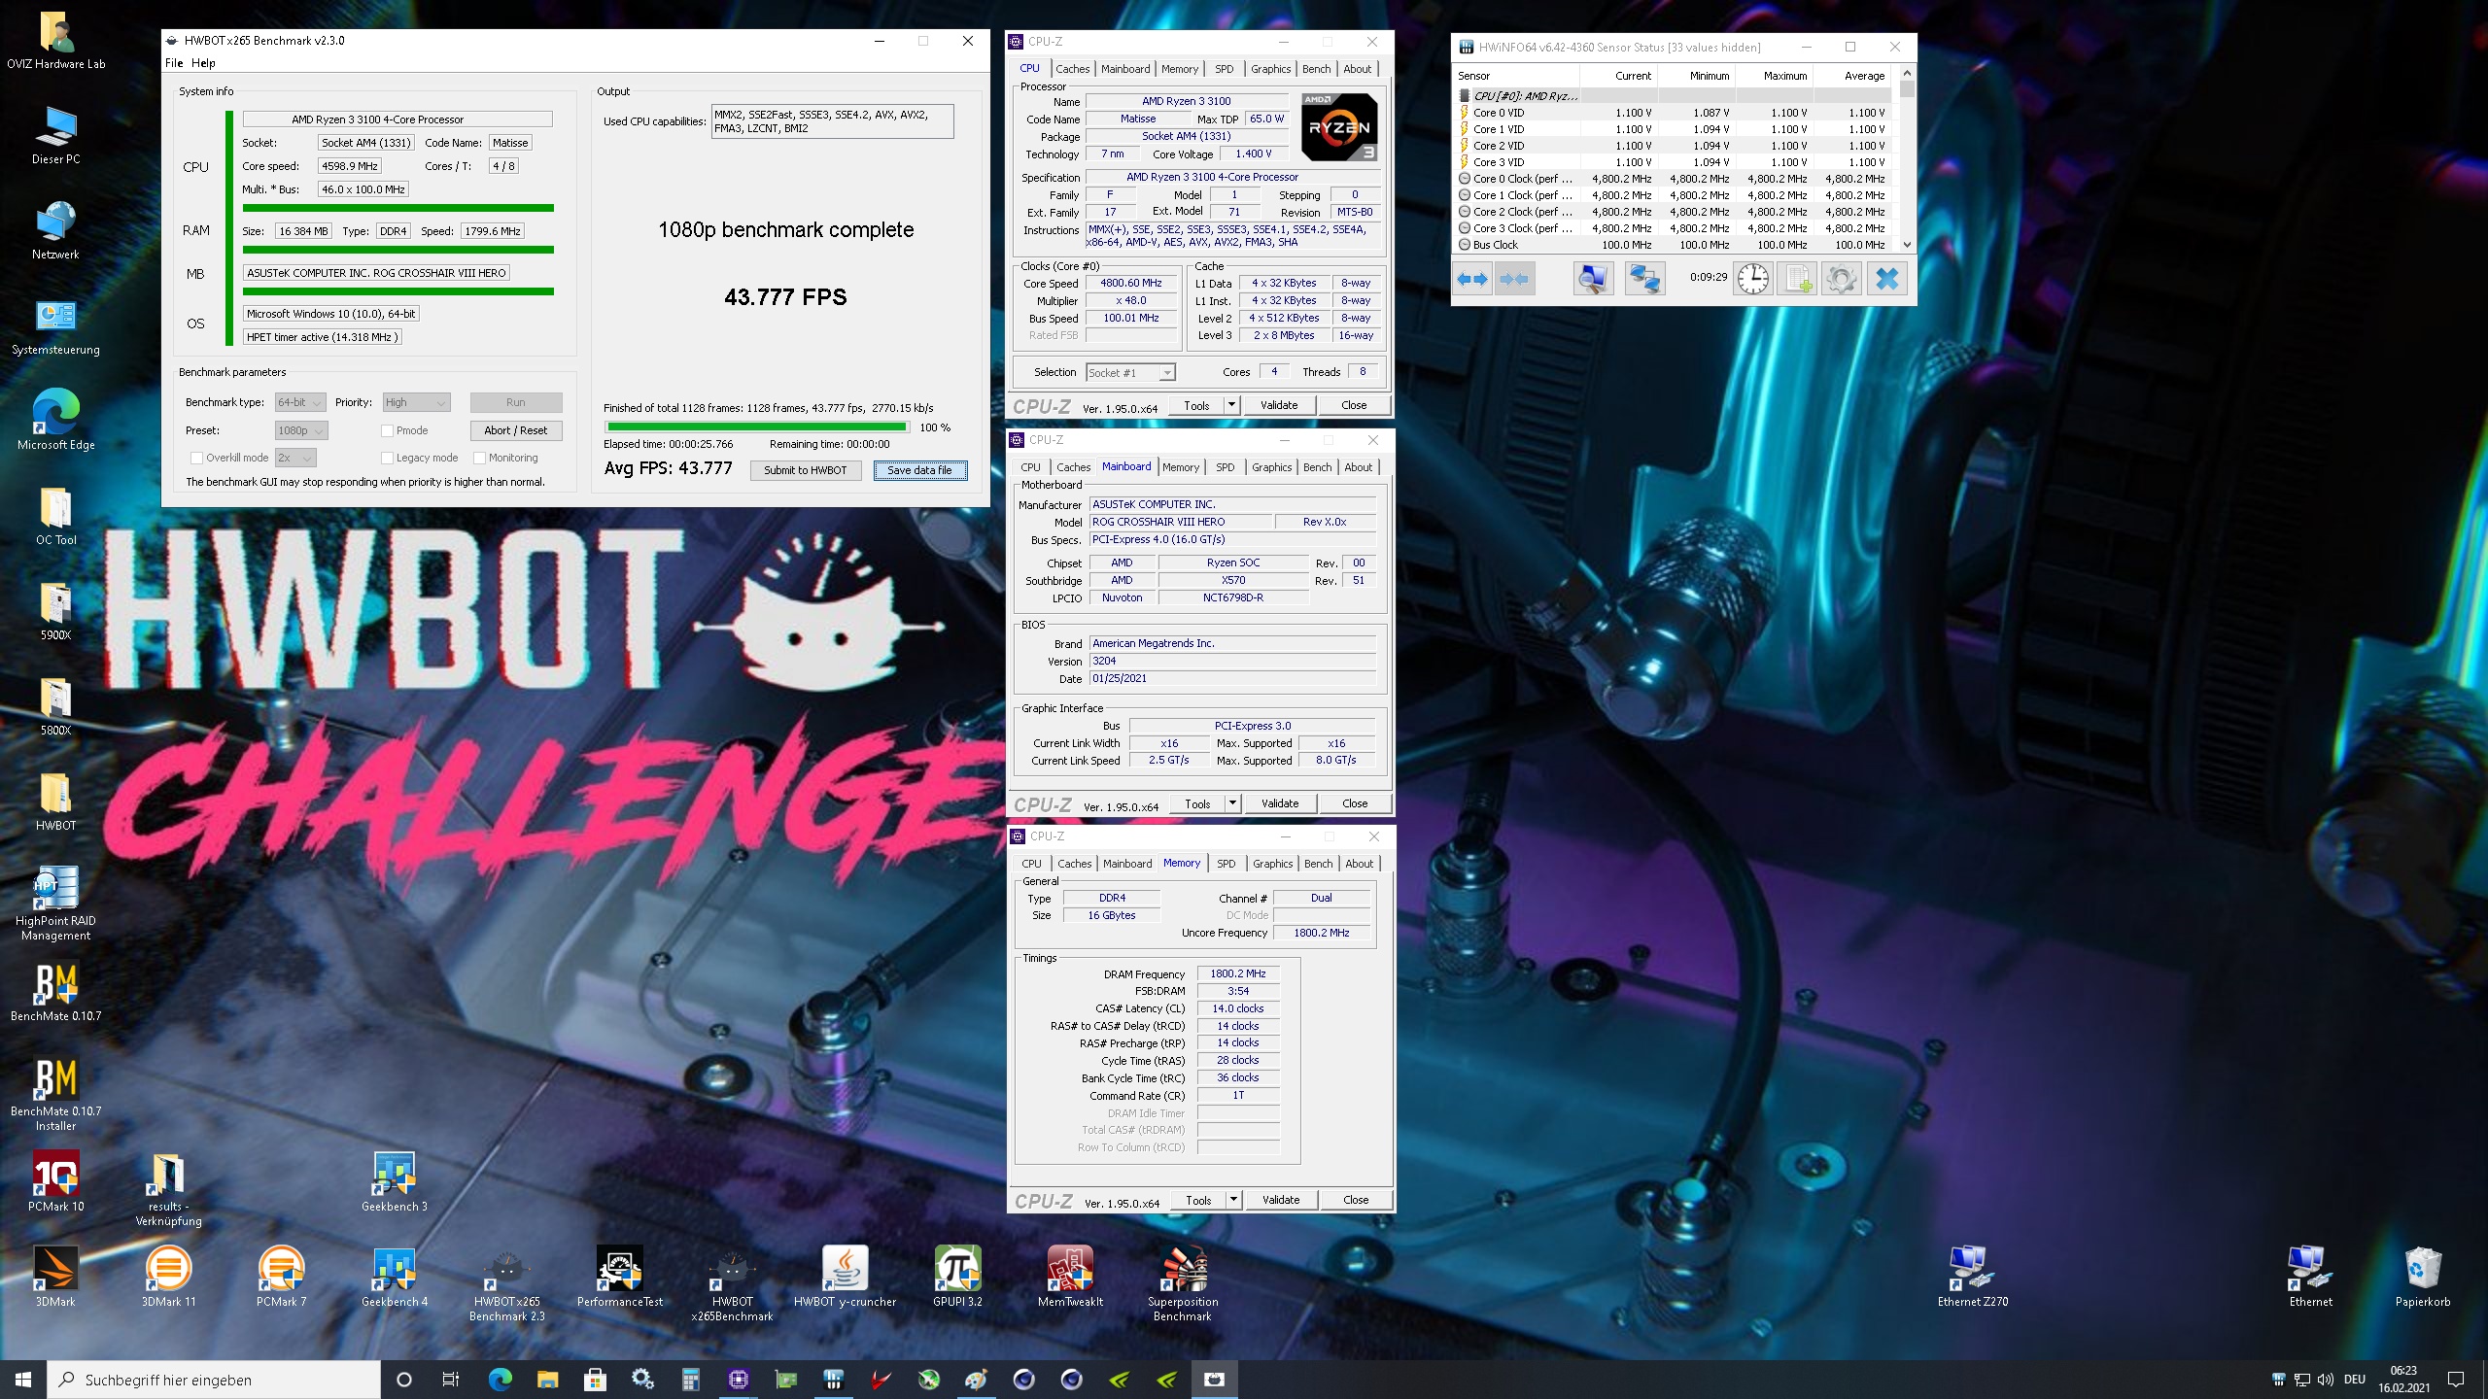Open Benchmark type 64-bit dropdown
The width and height of the screenshot is (2488, 1399).
click(299, 402)
